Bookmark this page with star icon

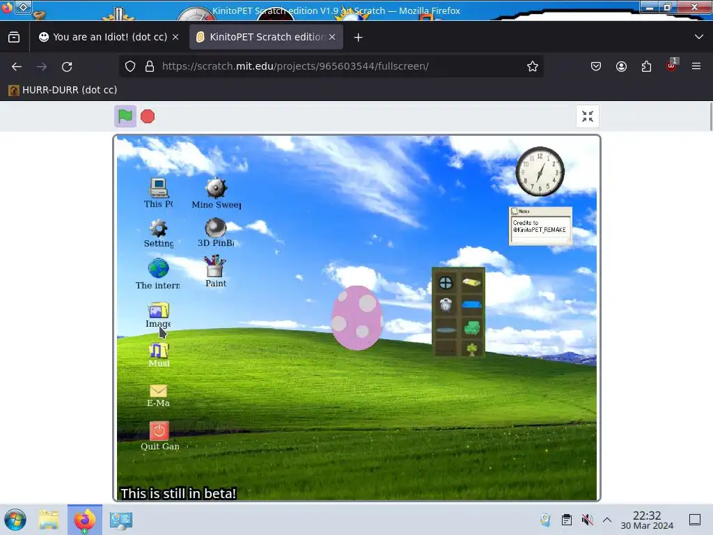[x=533, y=66]
